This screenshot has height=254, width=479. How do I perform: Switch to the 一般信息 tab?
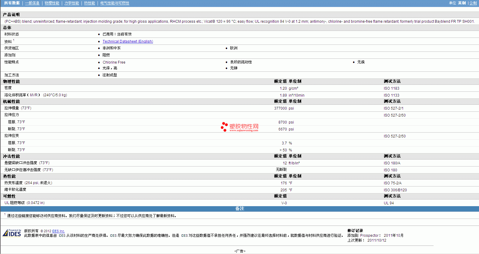[x=32, y=3]
